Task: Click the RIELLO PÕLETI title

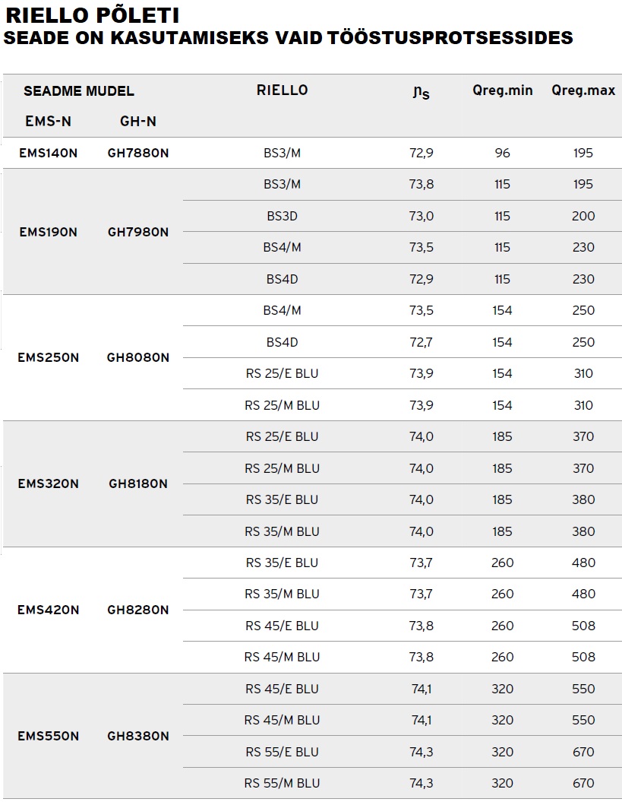Action: [x=93, y=15]
